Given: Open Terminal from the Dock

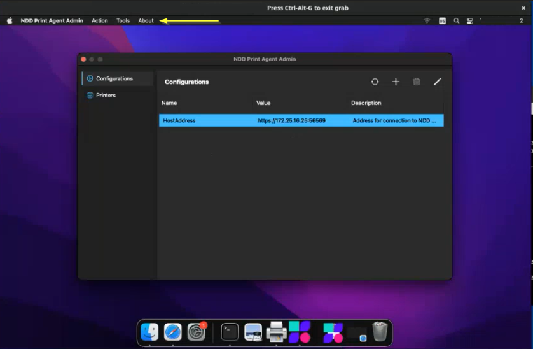Looking at the screenshot, I should [230, 332].
